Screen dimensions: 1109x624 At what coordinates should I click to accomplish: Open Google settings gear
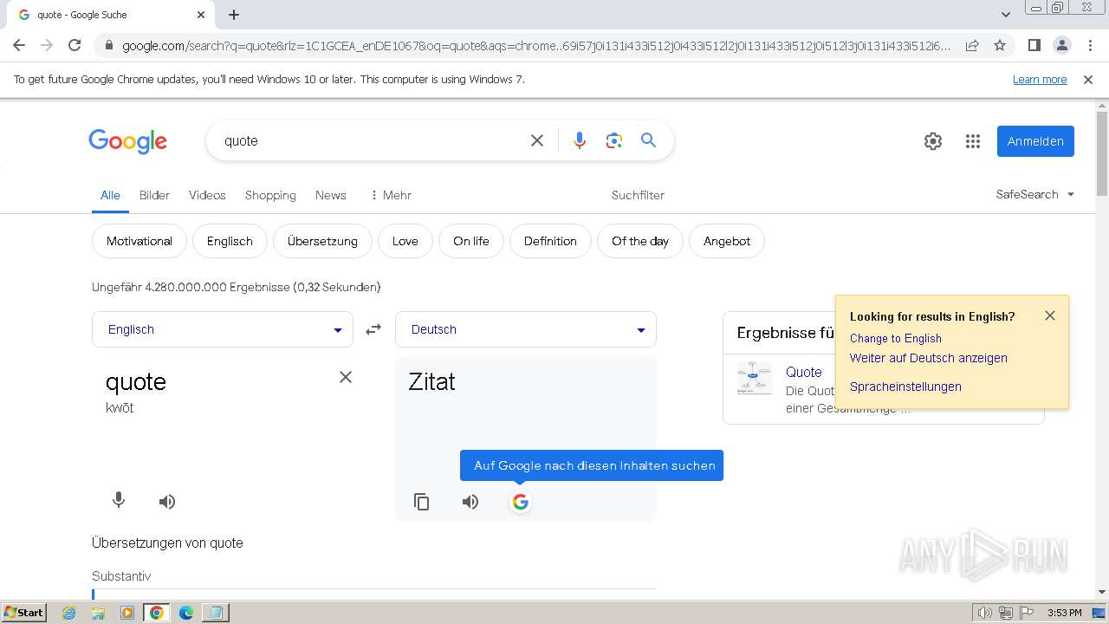pyautogui.click(x=933, y=141)
